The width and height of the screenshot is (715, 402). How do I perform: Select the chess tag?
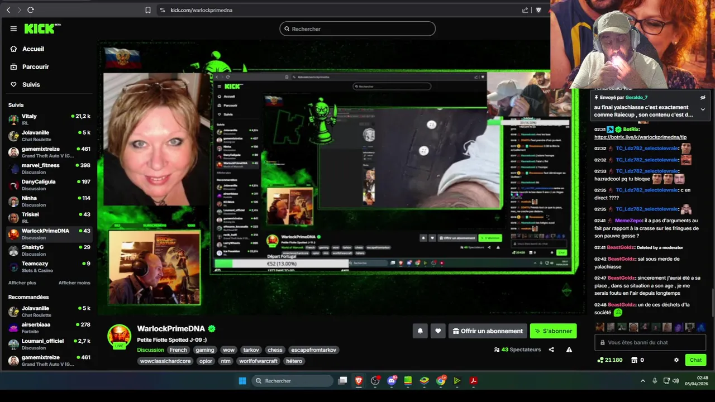pos(275,350)
